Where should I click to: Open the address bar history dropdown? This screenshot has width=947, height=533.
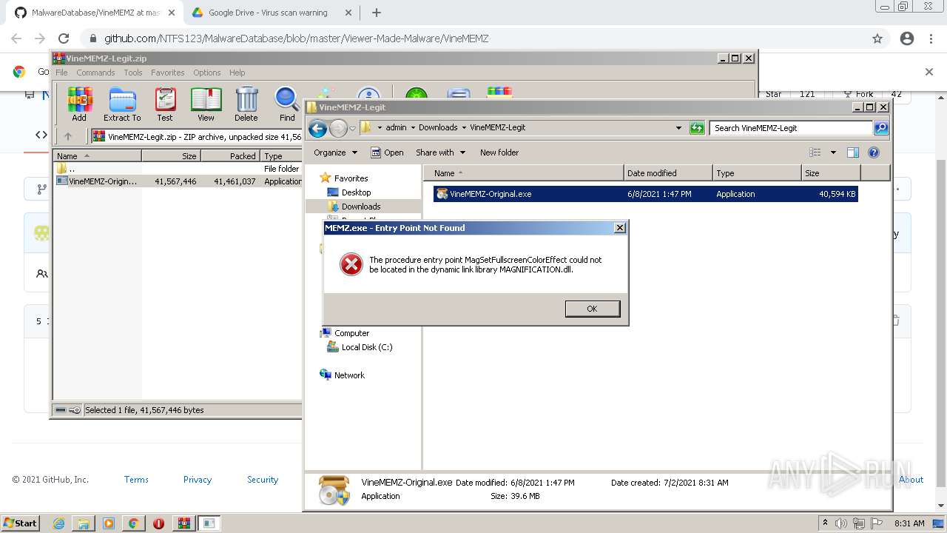coord(678,128)
